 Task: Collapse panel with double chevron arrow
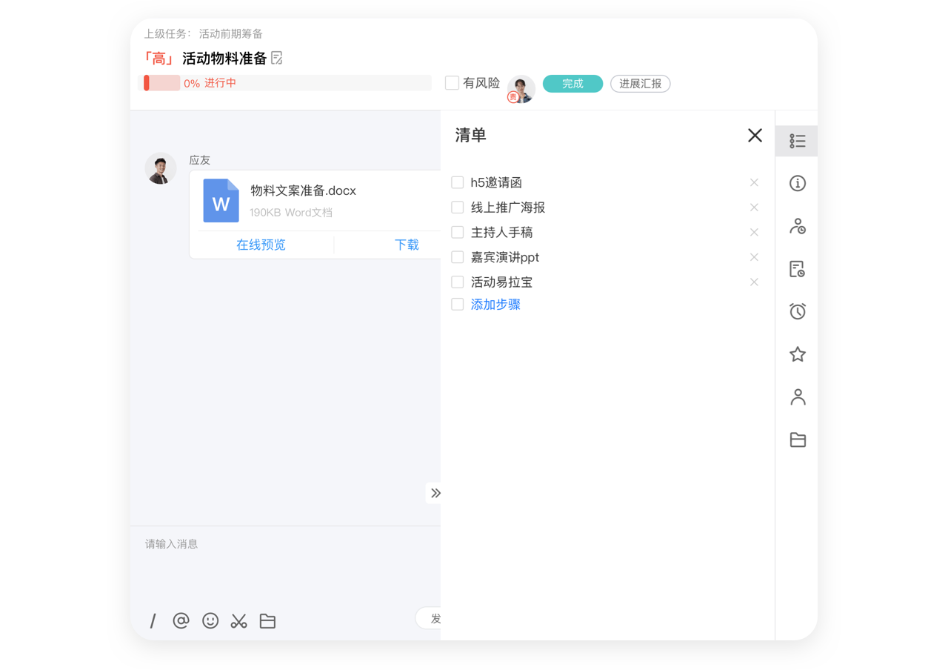pos(435,493)
